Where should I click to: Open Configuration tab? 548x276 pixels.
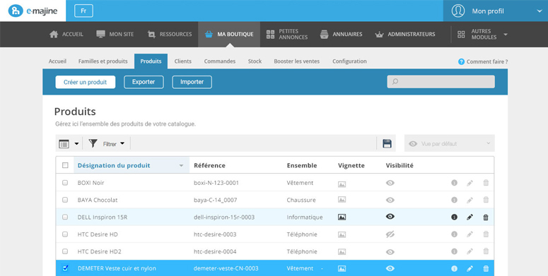point(349,61)
